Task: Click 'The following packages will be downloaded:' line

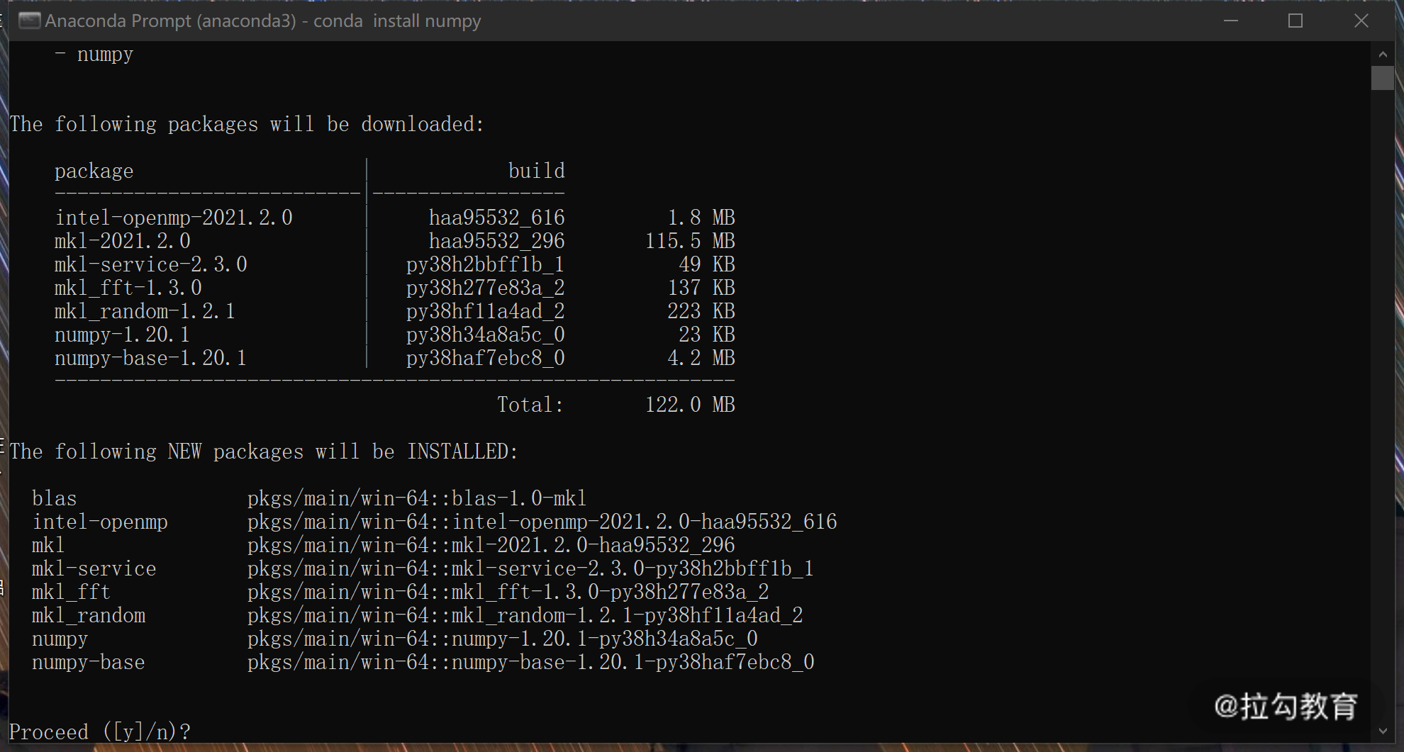Action: click(247, 125)
